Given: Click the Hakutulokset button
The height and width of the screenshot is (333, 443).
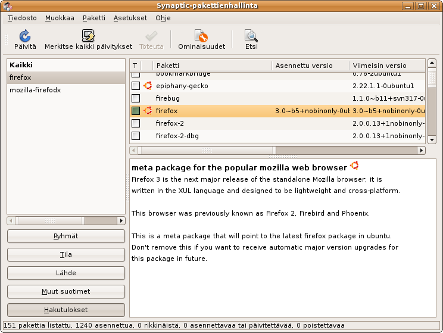Looking at the screenshot, I should (x=66, y=310).
